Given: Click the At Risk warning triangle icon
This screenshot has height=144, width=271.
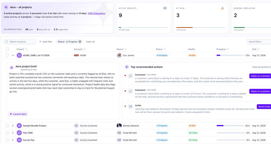Looking at the screenshot, I should pyautogui.click(x=223, y=8).
